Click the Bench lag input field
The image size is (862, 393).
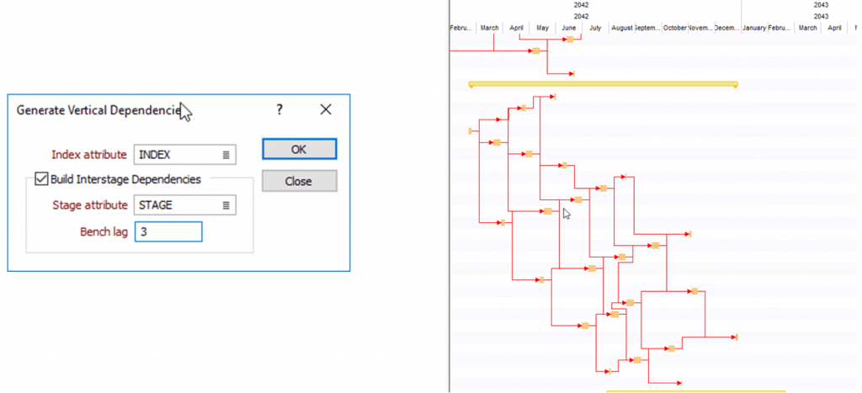pos(168,231)
